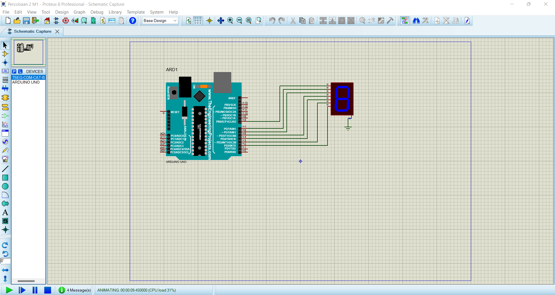This screenshot has width=555, height=295.
Task: Run the simulation with the Play button
Action: 9,290
